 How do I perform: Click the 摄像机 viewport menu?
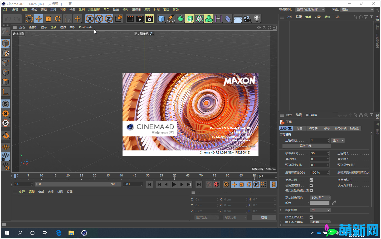tap(33, 27)
